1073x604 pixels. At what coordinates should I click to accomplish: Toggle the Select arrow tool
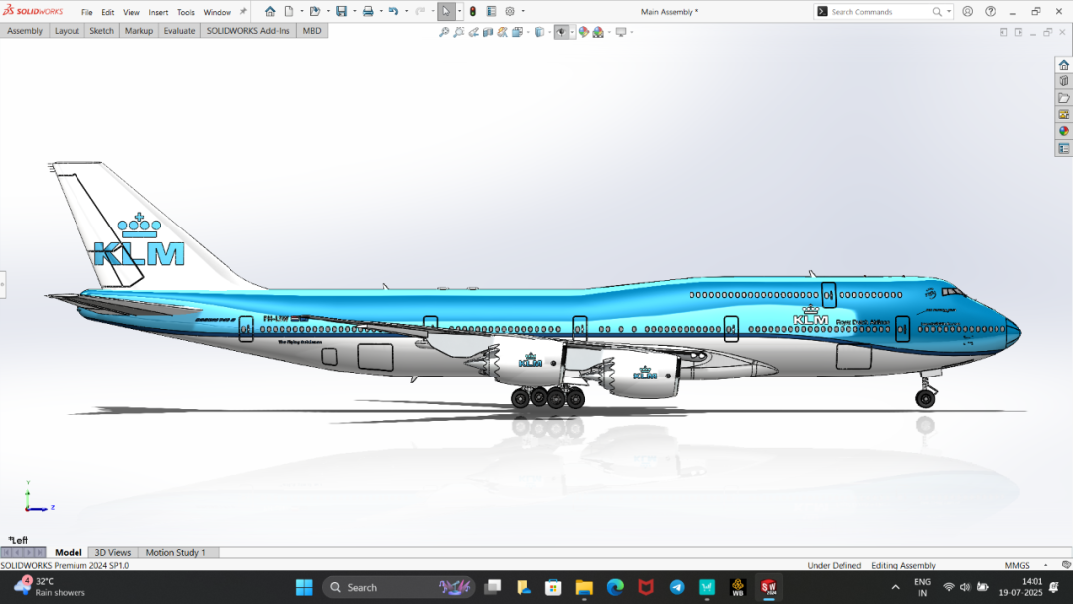click(446, 12)
